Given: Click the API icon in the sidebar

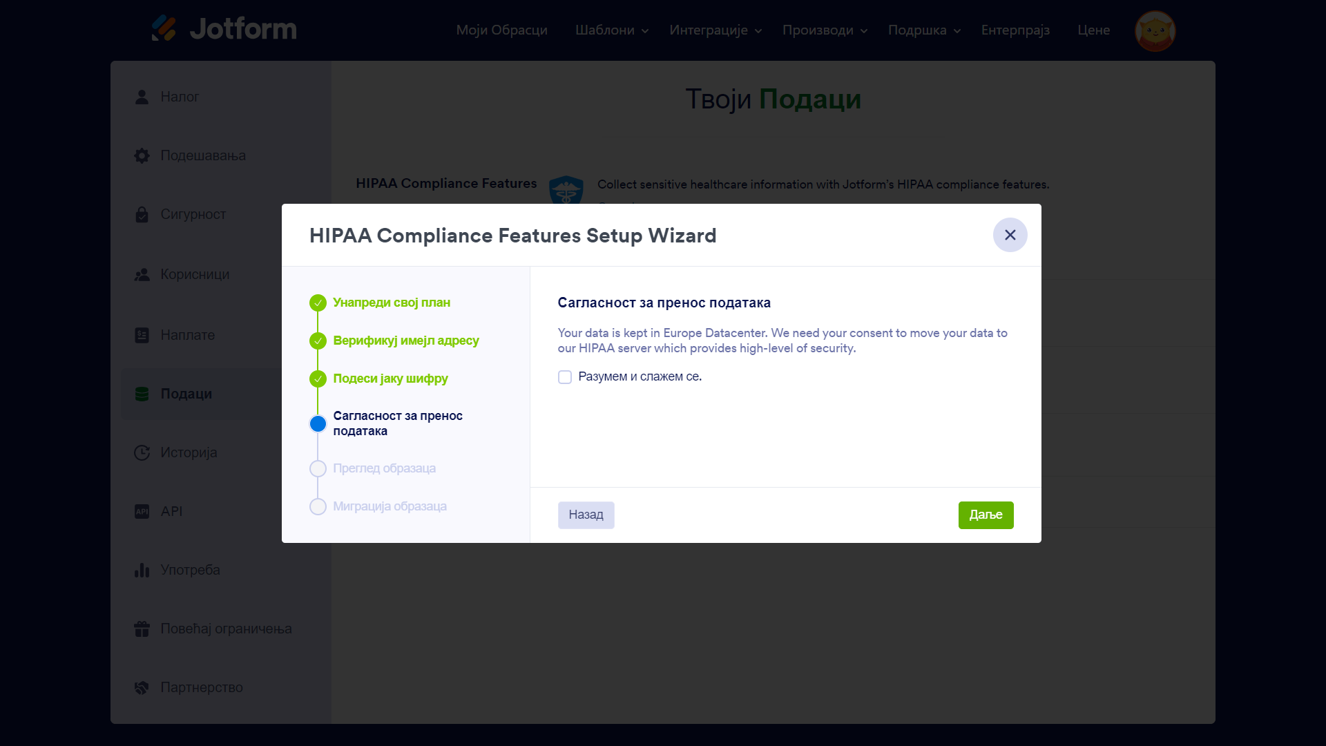Looking at the screenshot, I should click(x=142, y=512).
